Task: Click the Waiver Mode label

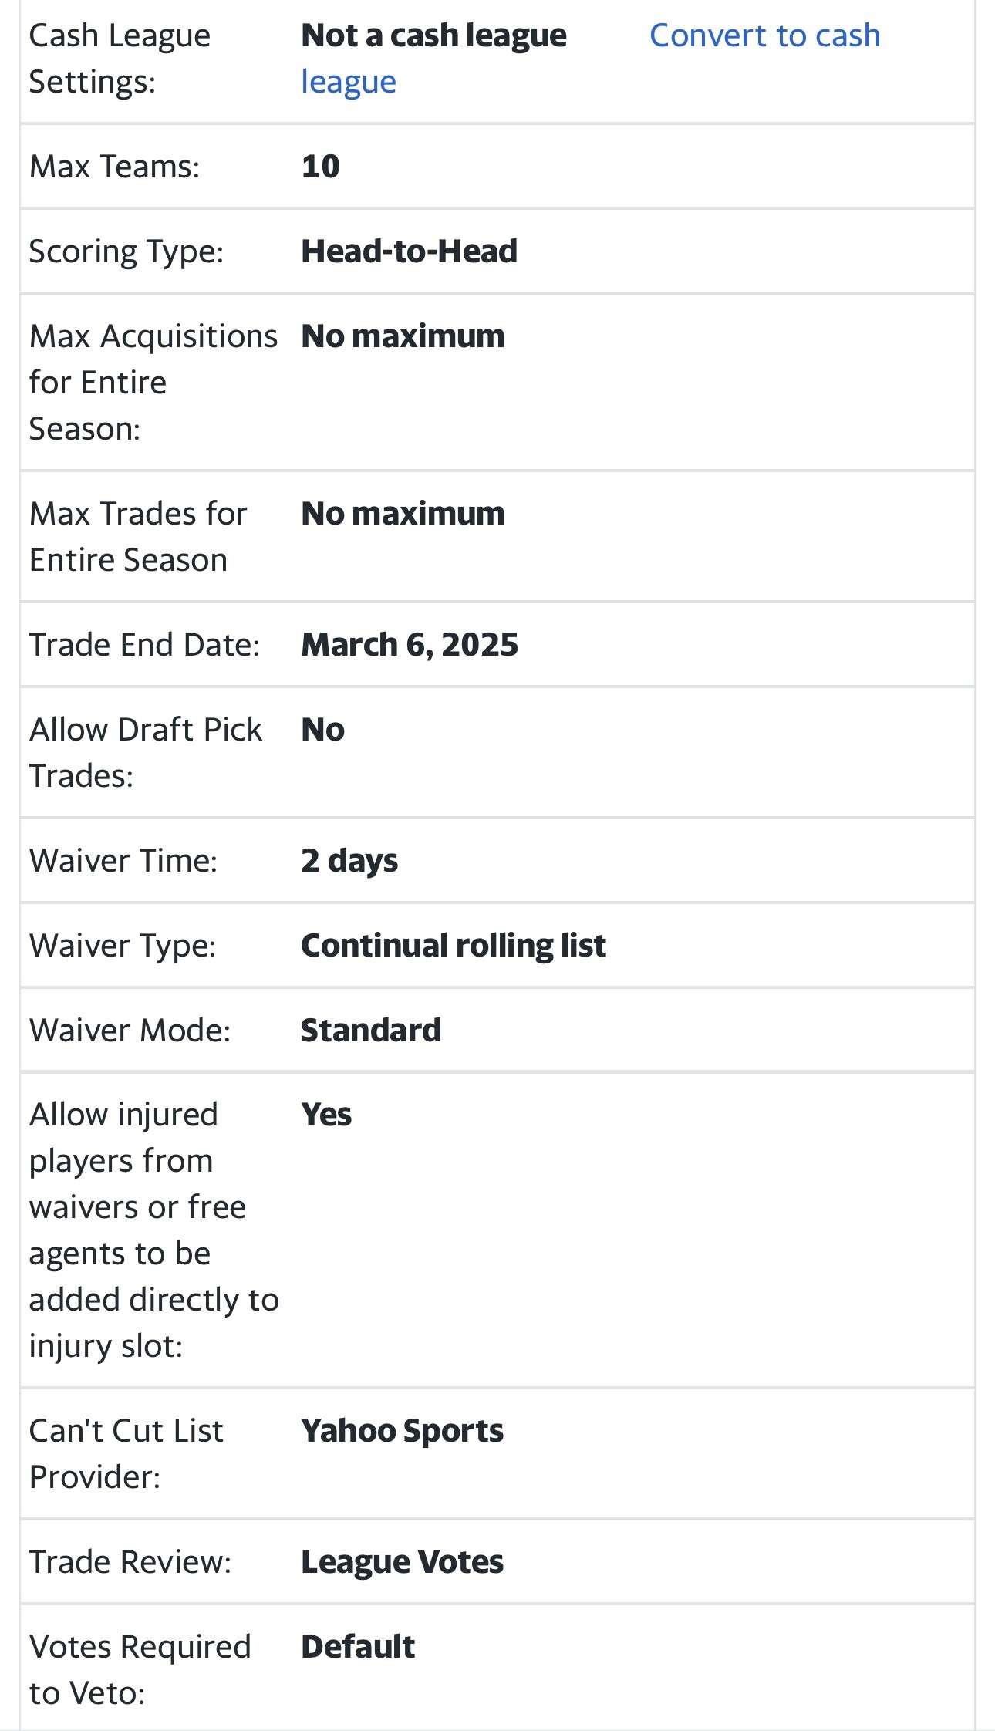Action: coord(130,1031)
